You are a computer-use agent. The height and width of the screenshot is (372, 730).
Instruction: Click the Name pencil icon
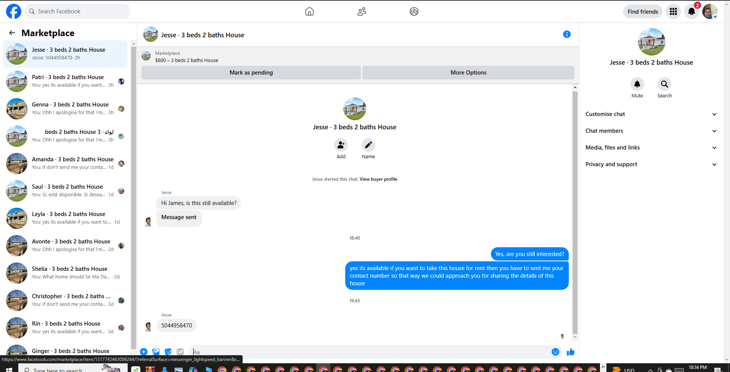point(368,145)
